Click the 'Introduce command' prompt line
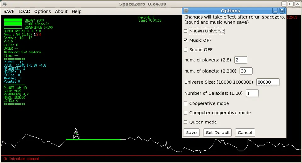The image size is (302, 163). coord(21,159)
